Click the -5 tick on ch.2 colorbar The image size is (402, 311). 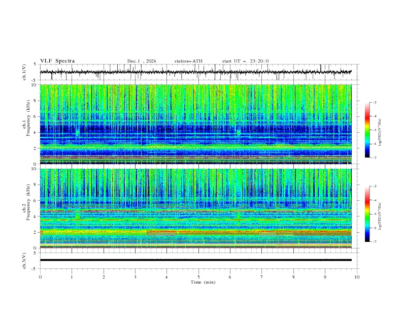coord(374,214)
